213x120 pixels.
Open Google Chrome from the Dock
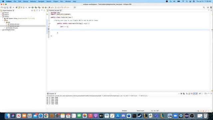tap(46, 116)
